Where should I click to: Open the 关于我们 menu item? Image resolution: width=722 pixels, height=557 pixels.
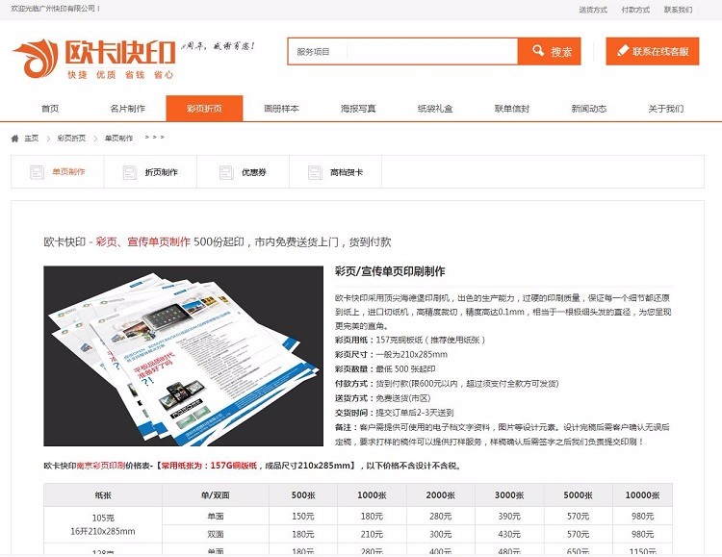[666, 109]
